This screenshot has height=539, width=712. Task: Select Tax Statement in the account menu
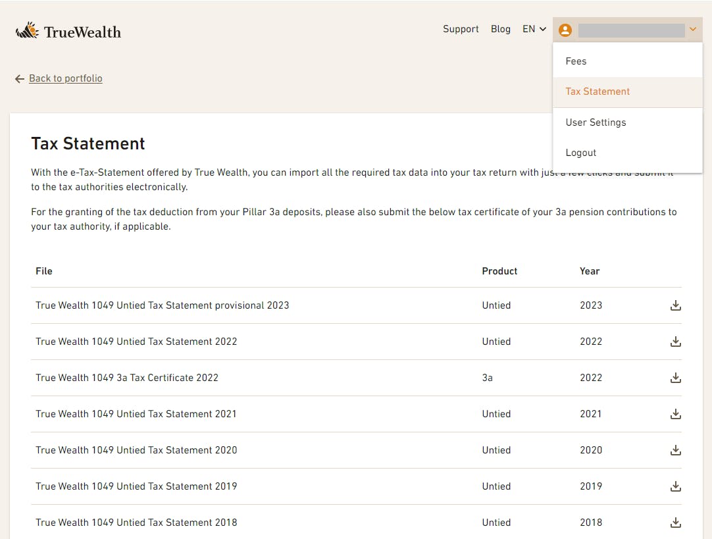click(628, 91)
